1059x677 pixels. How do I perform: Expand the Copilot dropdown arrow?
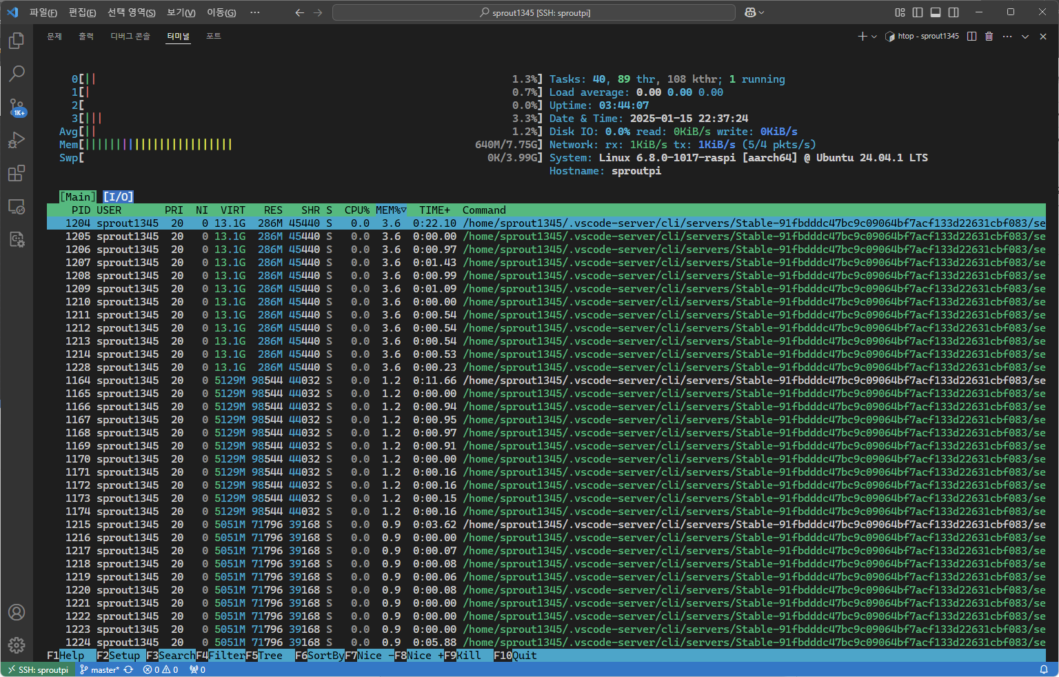(x=762, y=12)
